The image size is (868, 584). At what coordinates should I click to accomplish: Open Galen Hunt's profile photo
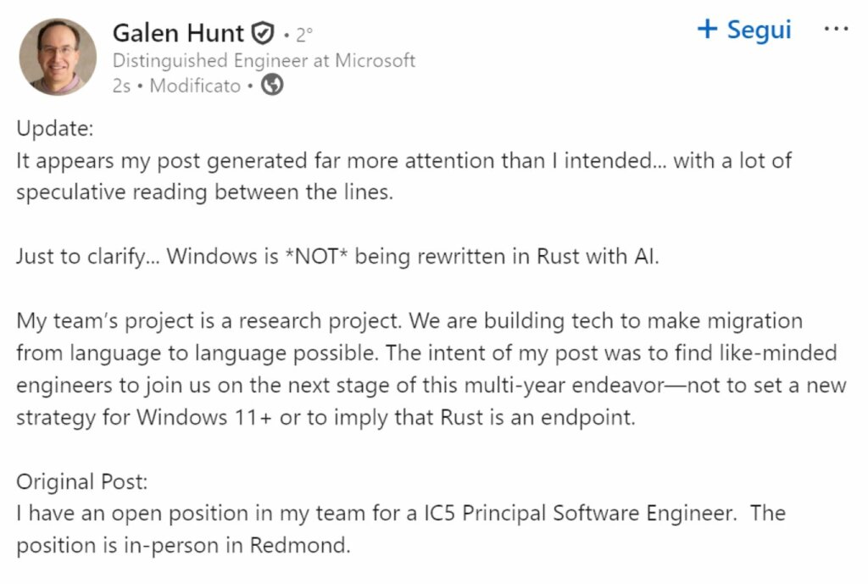click(58, 57)
